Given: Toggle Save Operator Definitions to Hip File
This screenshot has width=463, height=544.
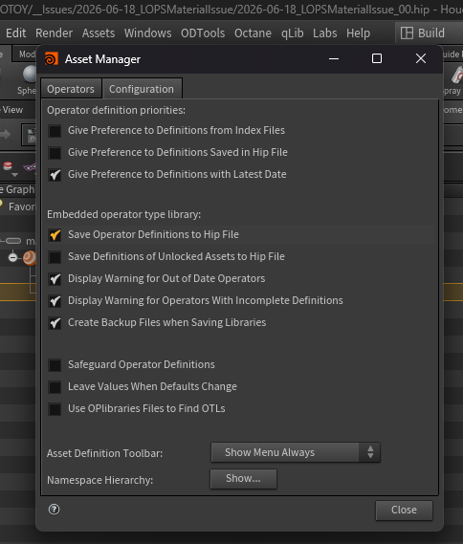Looking at the screenshot, I should (x=55, y=235).
